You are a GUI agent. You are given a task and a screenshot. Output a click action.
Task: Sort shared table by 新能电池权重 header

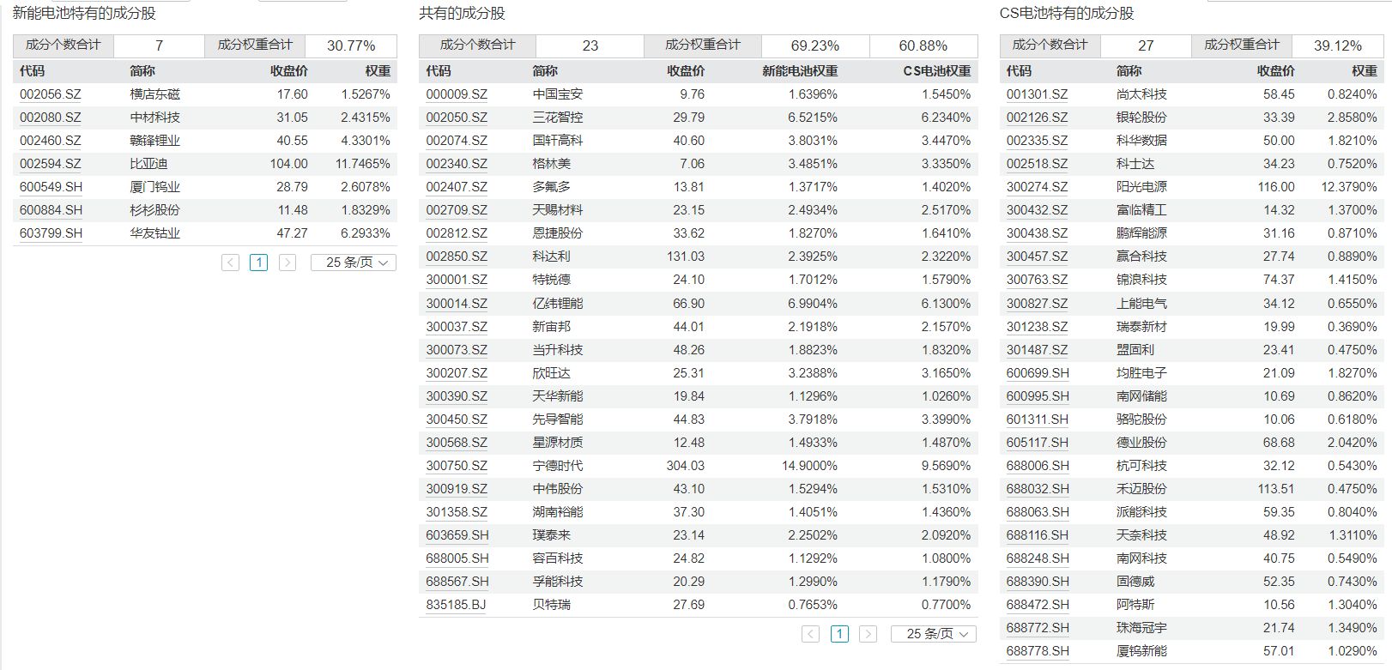tap(800, 71)
